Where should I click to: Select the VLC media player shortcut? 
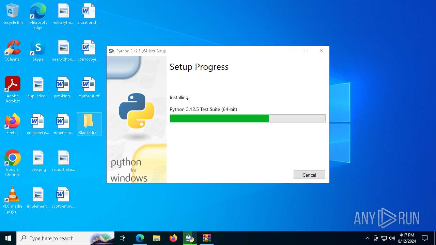[x=13, y=200]
